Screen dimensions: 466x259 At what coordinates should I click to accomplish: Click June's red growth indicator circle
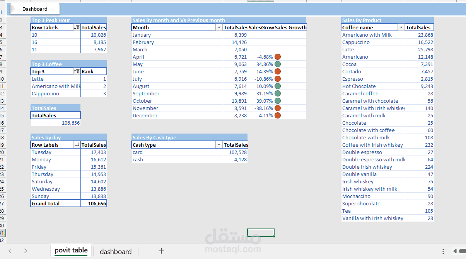coord(277,71)
